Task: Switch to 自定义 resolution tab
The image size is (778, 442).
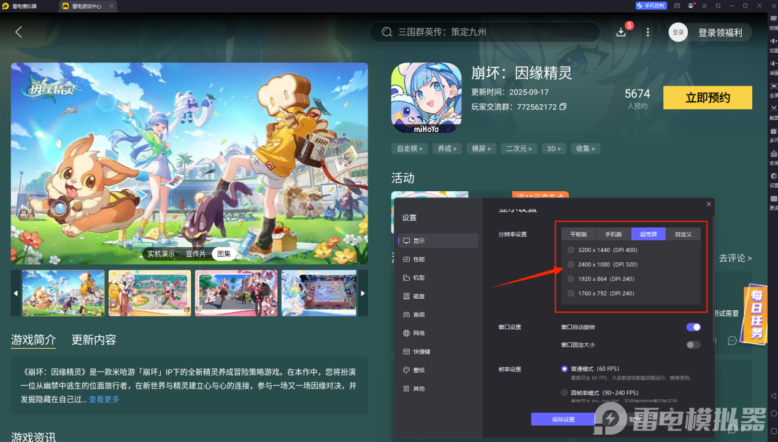Action: [683, 234]
